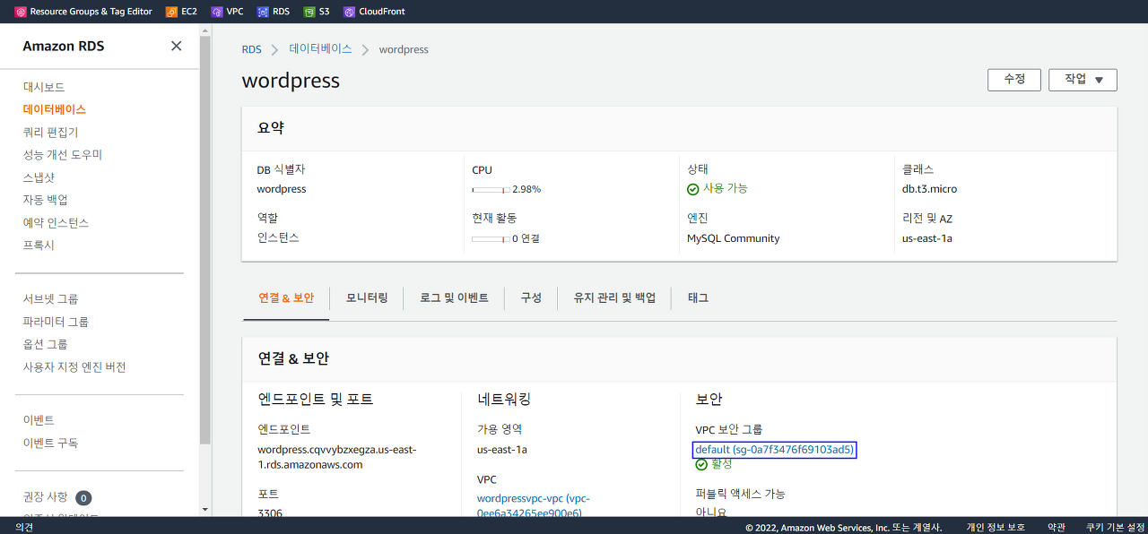Click the CloudFront service icon
This screenshot has width=1148, height=534.
point(349,12)
